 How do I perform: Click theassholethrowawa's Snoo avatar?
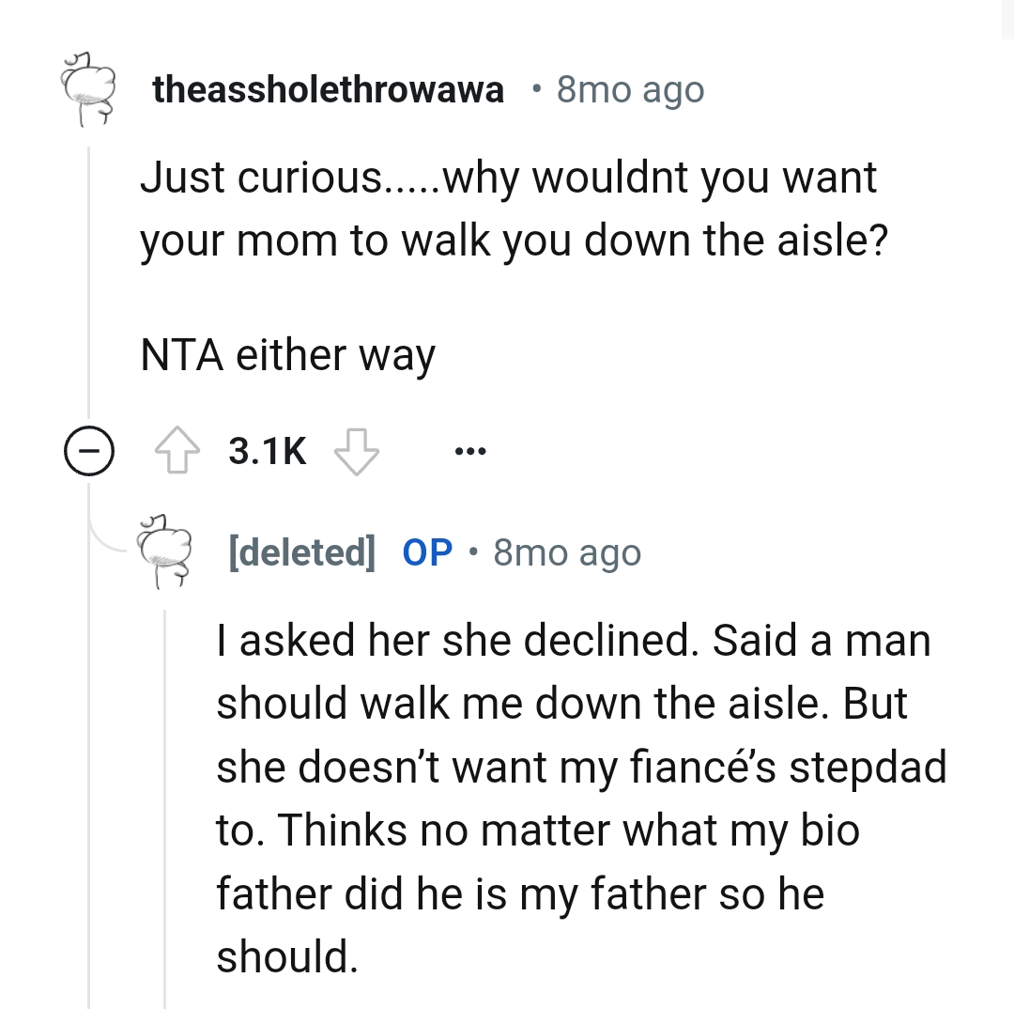tap(89, 89)
